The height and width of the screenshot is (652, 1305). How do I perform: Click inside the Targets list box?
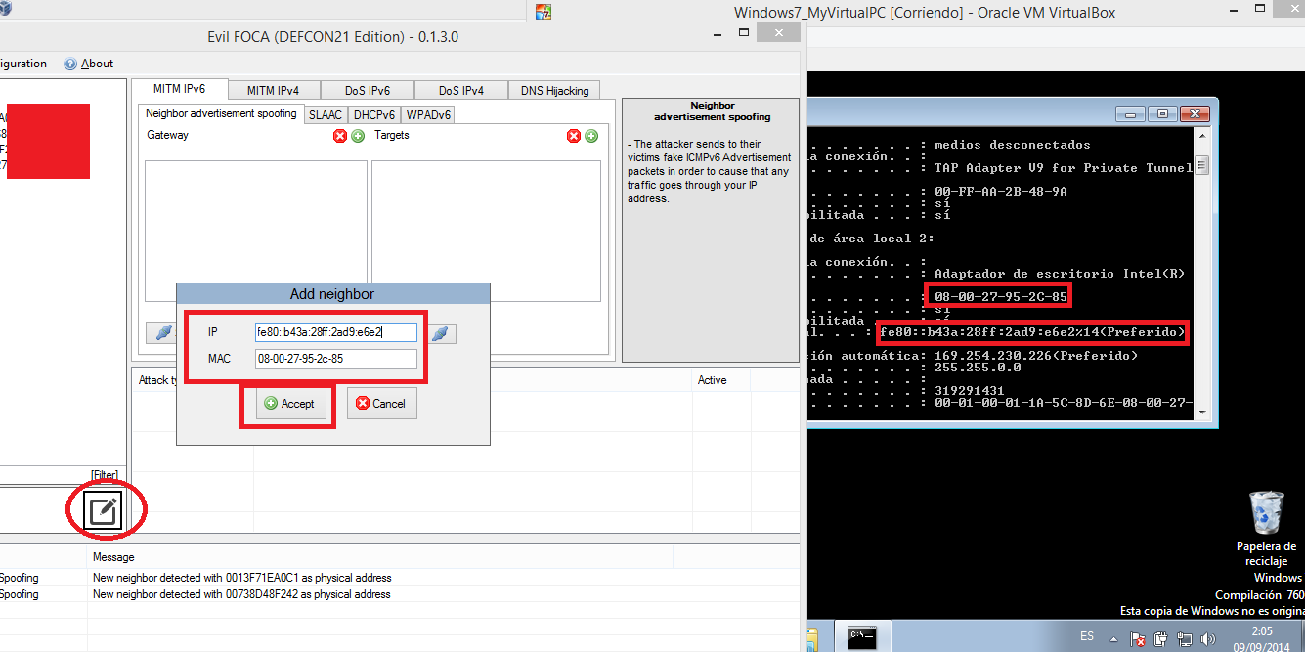click(486, 231)
